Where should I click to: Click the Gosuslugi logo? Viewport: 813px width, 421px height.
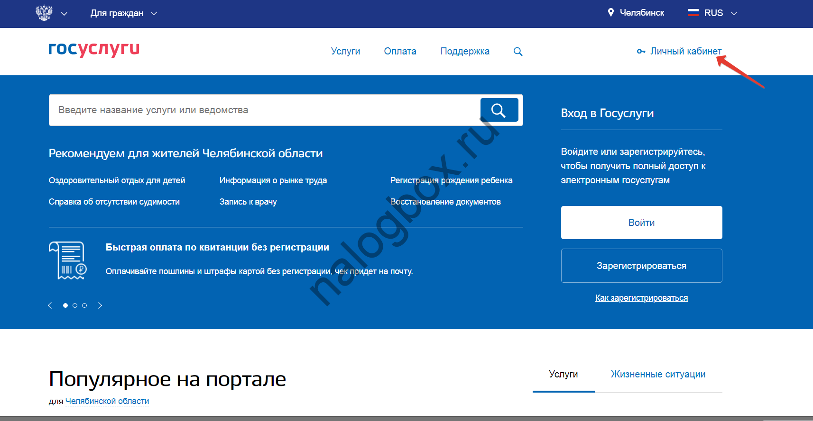(94, 49)
